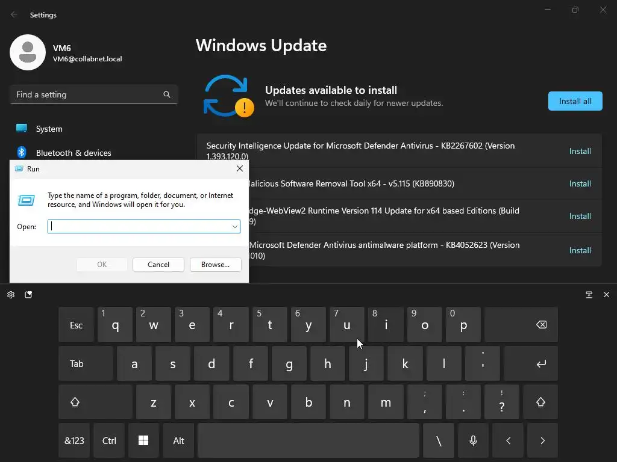Close the Run dialog with the X
Viewport: 617px width, 462px height.
point(240,168)
